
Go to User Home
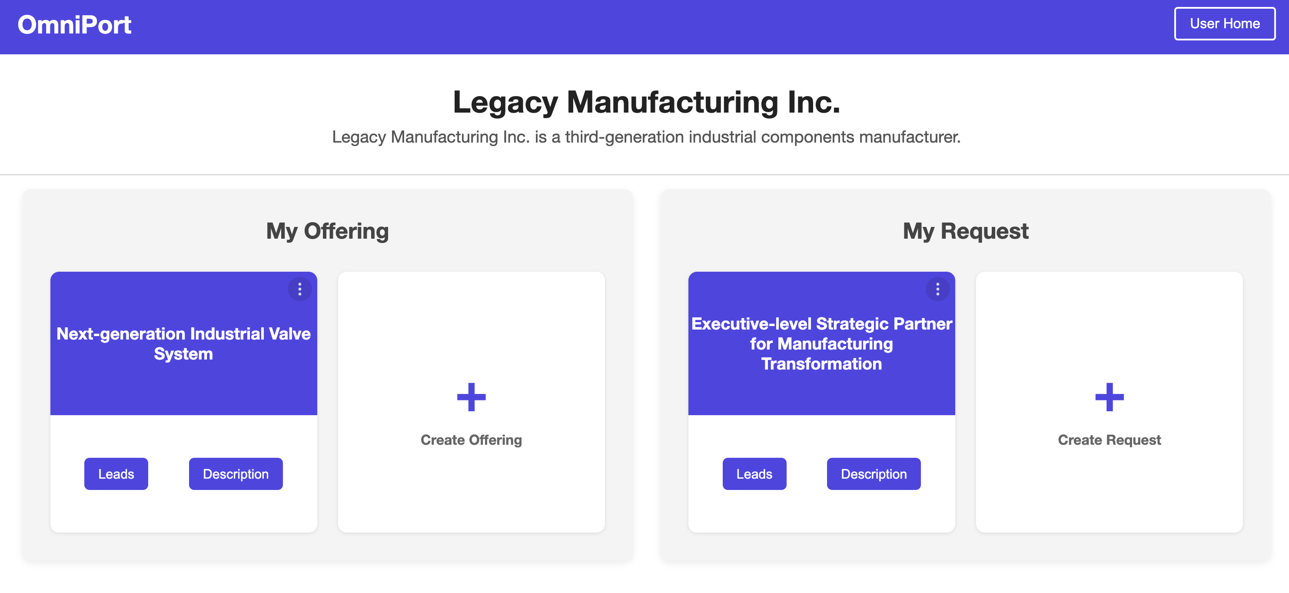(x=1224, y=23)
